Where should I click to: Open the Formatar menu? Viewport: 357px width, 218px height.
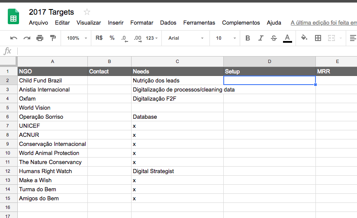142,23
